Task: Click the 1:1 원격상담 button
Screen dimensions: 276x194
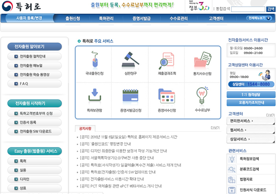Action: (x=250, y=95)
